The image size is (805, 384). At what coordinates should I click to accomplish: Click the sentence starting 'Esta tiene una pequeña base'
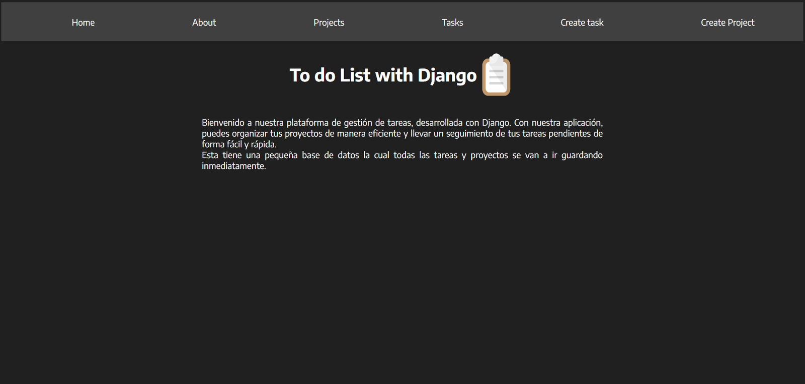pyautogui.click(x=402, y=160)
